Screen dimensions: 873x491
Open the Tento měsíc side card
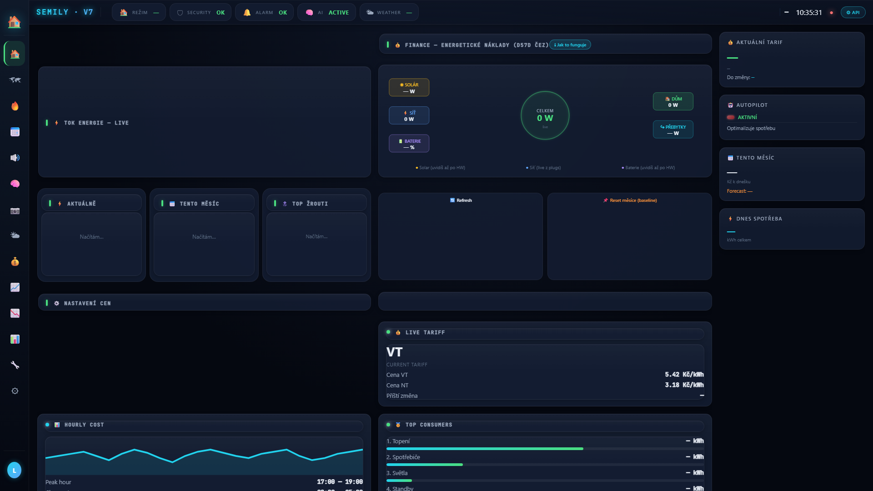pos(792,174)
